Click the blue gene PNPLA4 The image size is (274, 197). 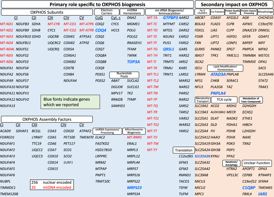point(218,94)
